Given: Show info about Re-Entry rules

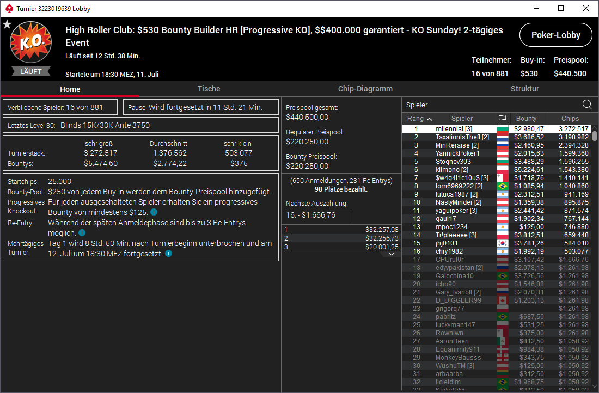Looking at the screenshot, I should (x=82, y=232).
